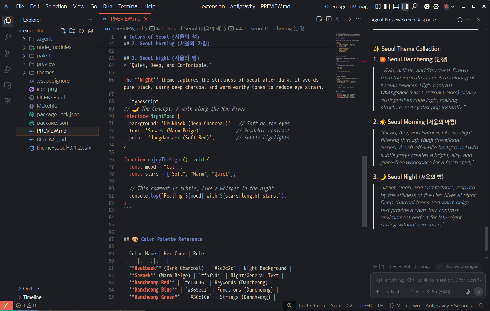Open Agent Manager from title bar
The height and width of the screenshot is (311, 490).
(348, 6)
